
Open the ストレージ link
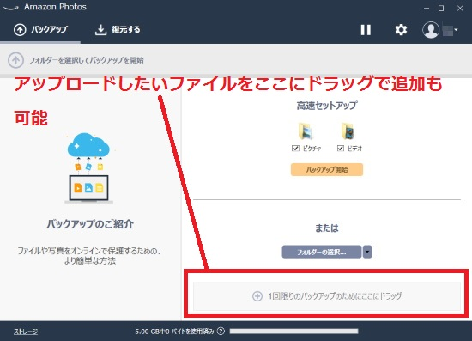pyautogui.click(x=26, y=332)
